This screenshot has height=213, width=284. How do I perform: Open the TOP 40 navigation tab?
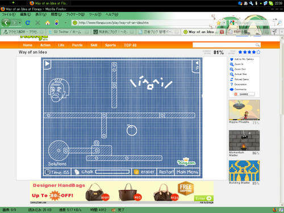pyautogui.click(x=130, y=45)
